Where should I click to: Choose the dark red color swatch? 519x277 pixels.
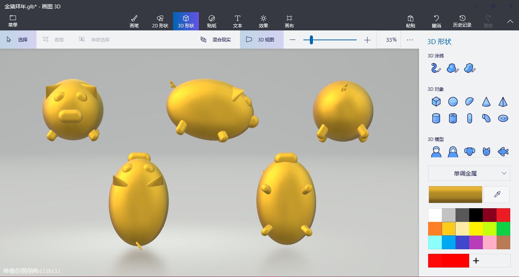pyautogui.click(x=490, y=215)
